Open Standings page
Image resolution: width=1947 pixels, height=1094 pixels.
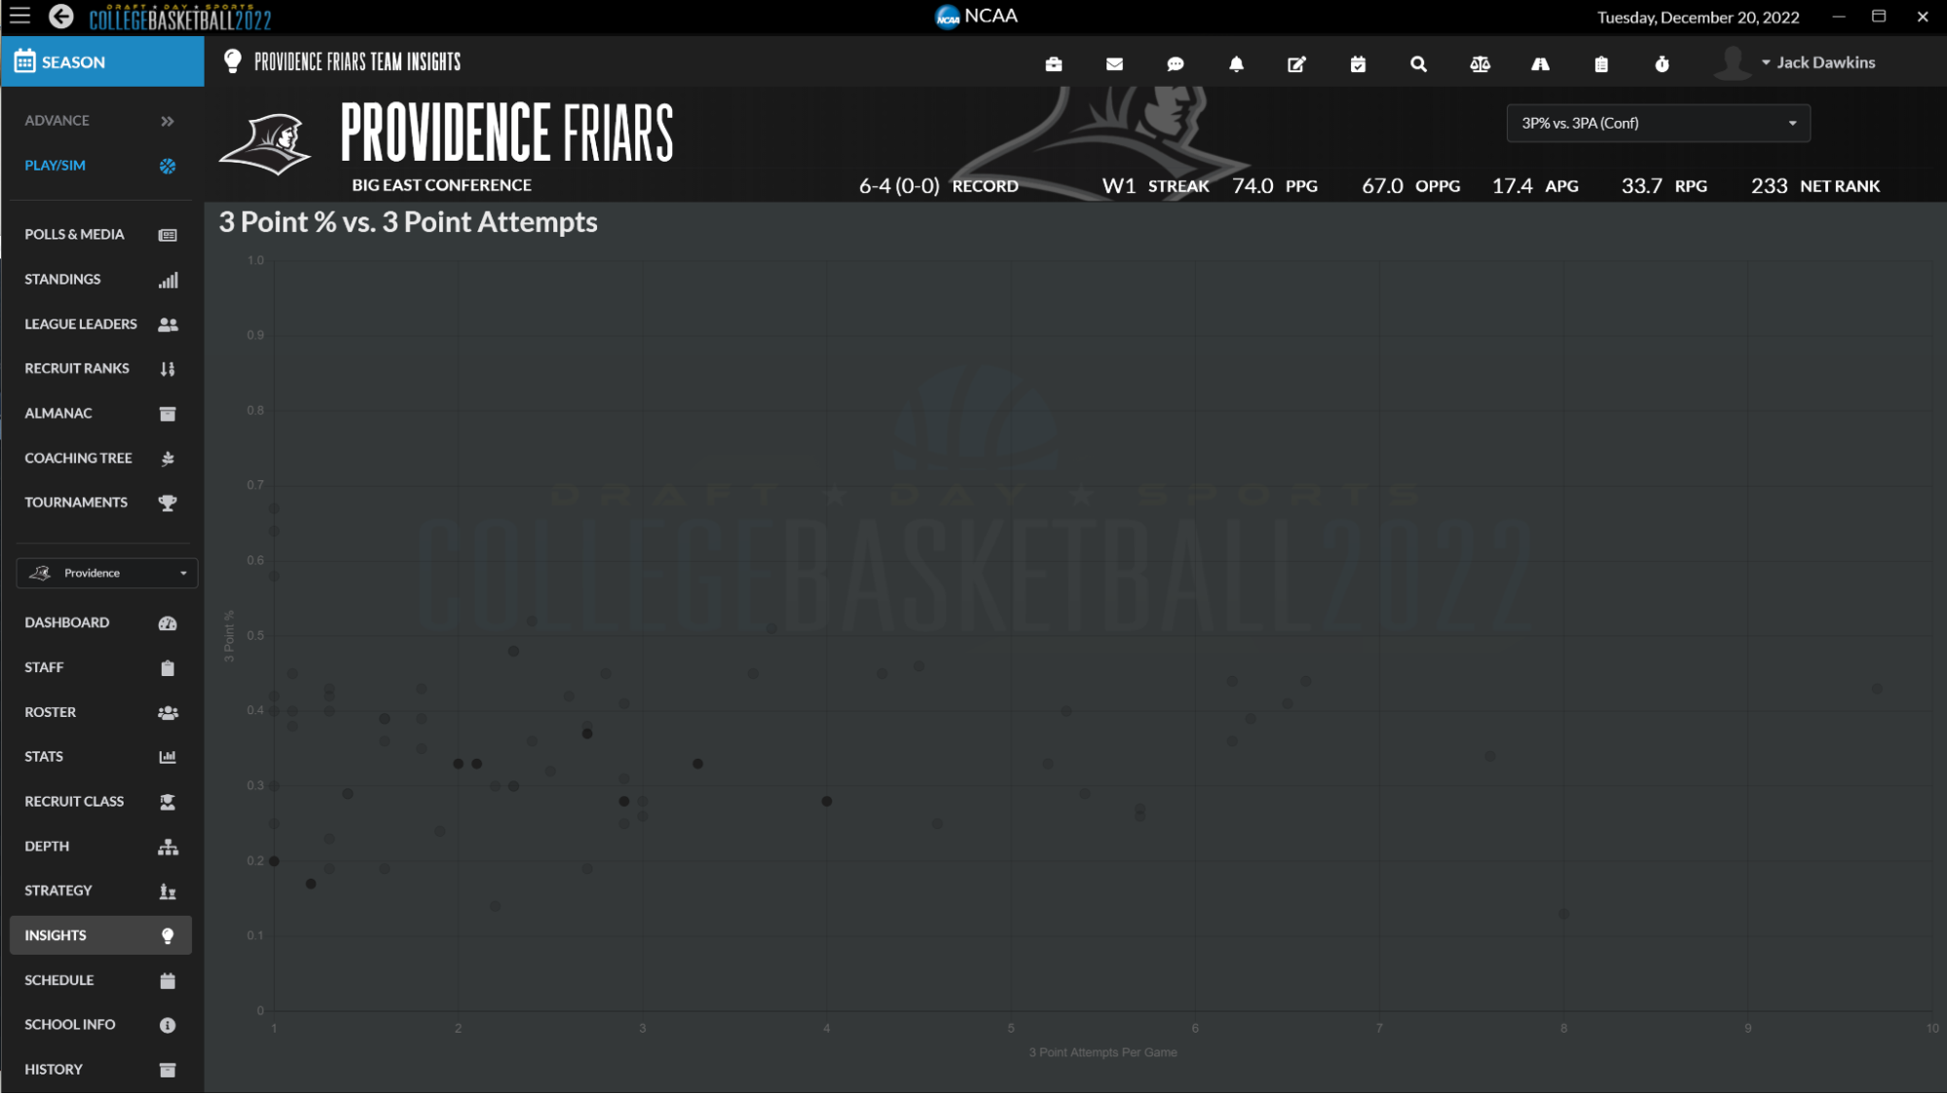pos(100,280)
